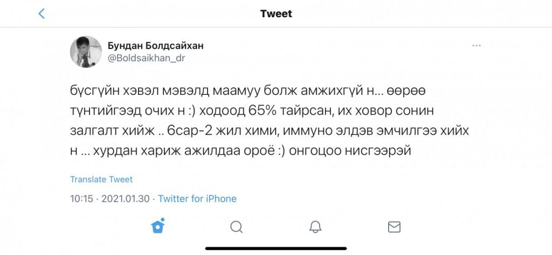Click the Twitter for iPhone source link

tap(197, 198)
